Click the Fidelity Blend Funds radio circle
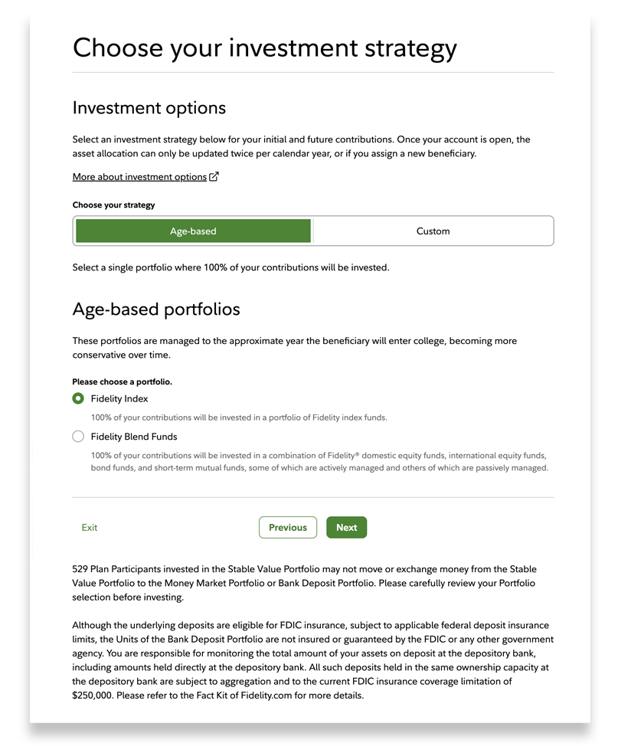The width and height of the screenshot is (618, 753). point(77,436)
